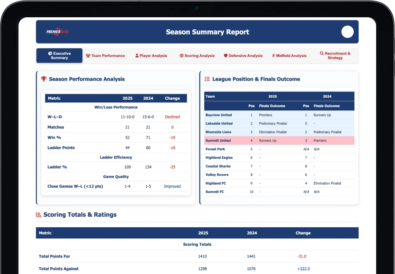Select the highlighted Summit United row
This screenshot has width=395, height=274.
coord(279,141)
